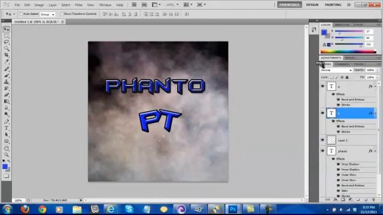Open the Filter menu
The width and height of the screenshot is (383, 215).
click(x=78, y=5)
